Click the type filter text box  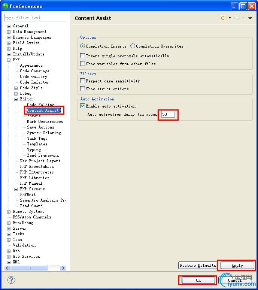click(x=35, y=18)
